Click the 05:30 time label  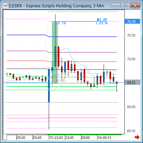coord(21,138)
